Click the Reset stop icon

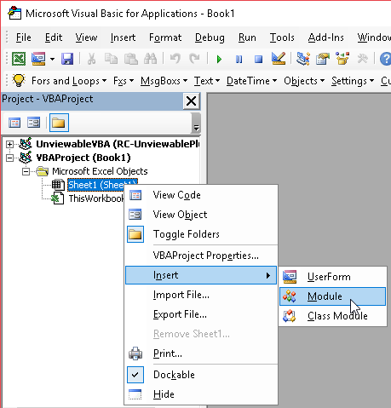pyautogui.click(x=258, y=60)
